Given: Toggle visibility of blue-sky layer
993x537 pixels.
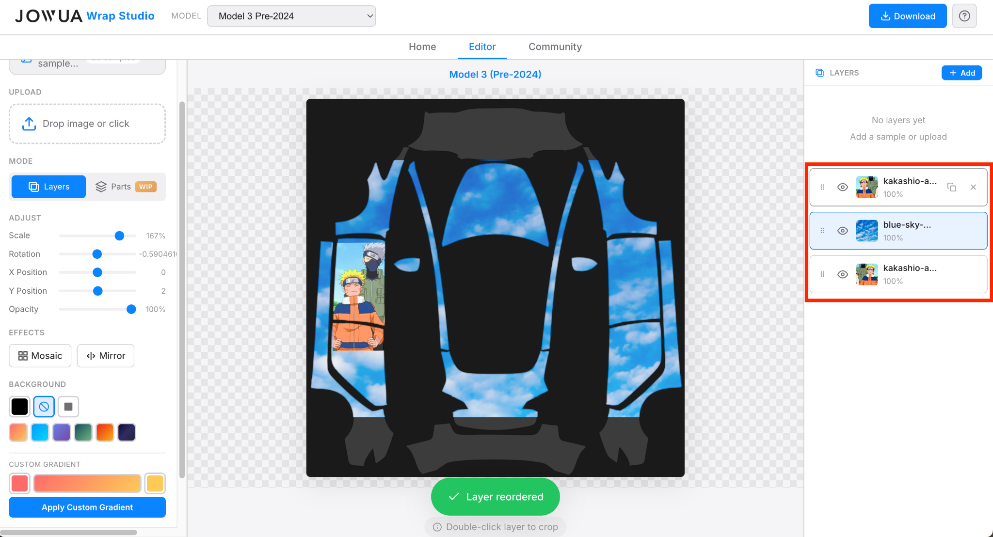Looking at the screenshot, I should [x=843, y=231].
